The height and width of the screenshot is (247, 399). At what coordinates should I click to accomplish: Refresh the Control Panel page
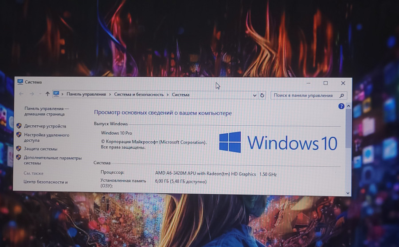(x=262, y=96)
